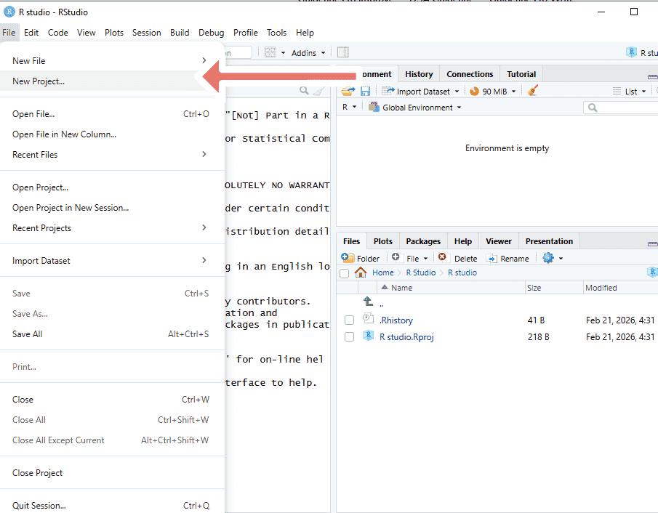Image resolution: width=658 pixels, height=513 pixels.
Task: Click the open workspace folder icon
Action: pos(348,91)
